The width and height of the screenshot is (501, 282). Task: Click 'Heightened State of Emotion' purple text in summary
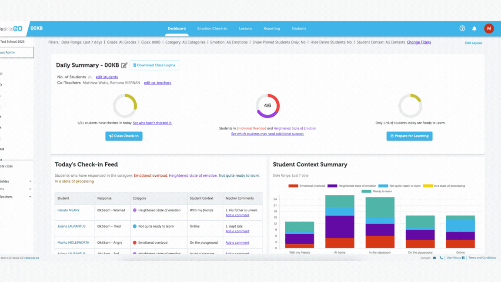(295, 128)
